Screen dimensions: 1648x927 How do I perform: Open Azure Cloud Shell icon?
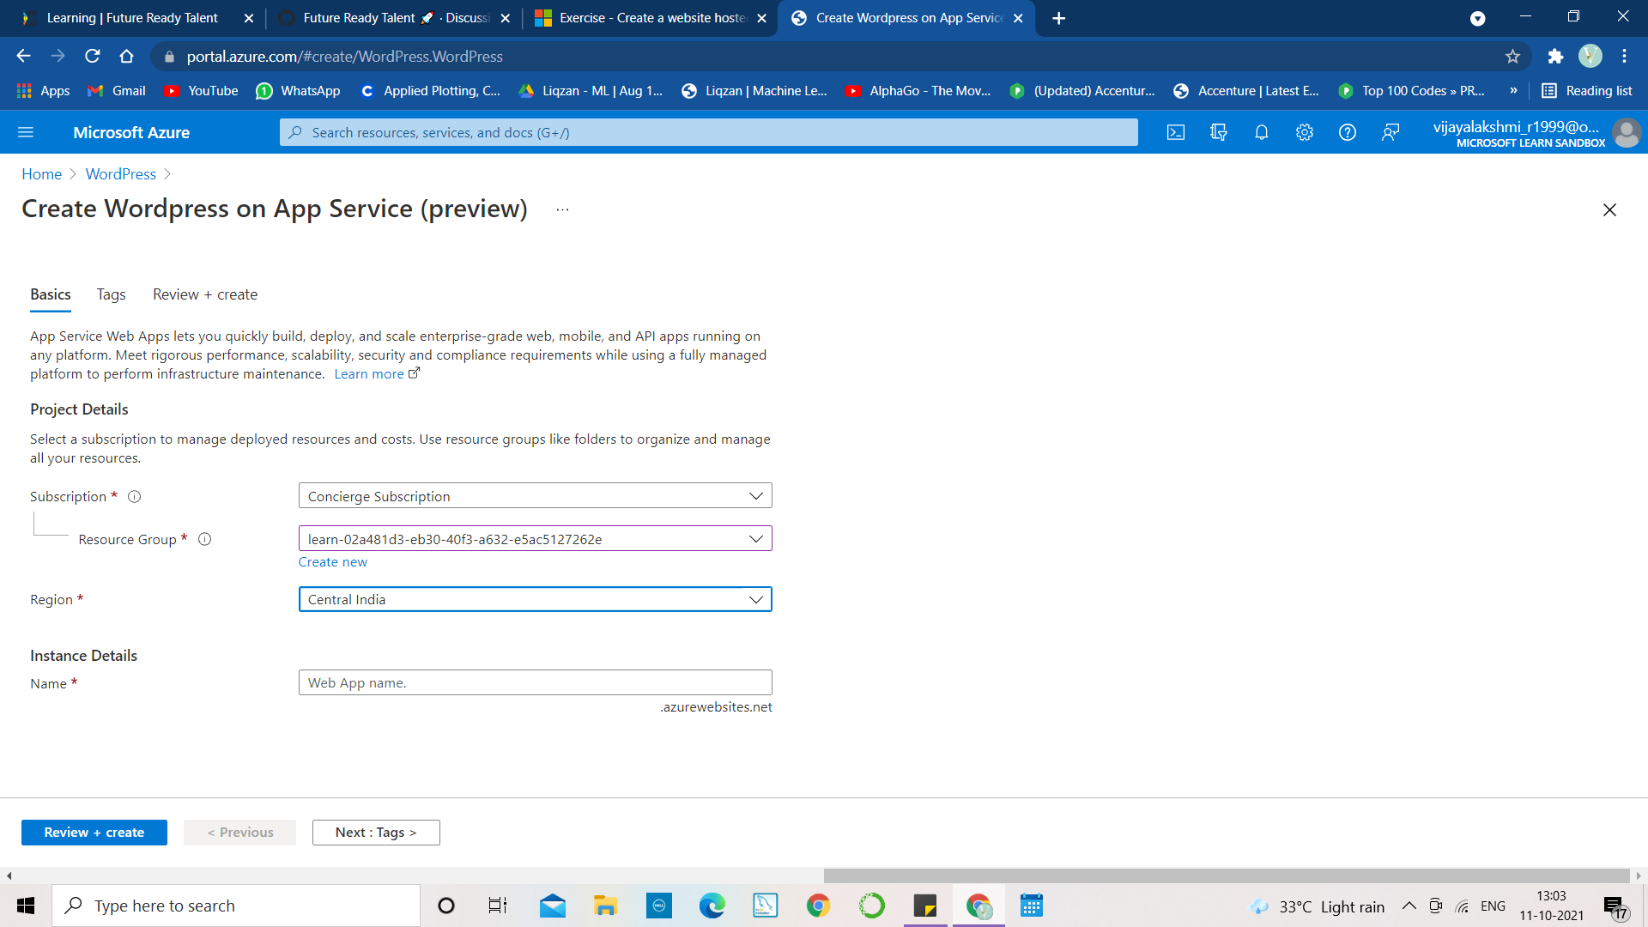(1176, 132)
